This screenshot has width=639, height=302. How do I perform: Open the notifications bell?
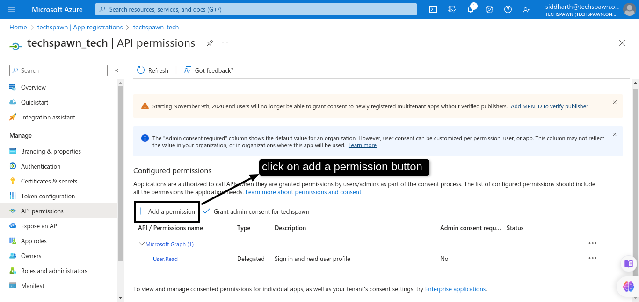471,9
